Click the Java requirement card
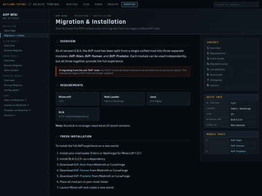The image size is (262, 196). coord(168,99)
